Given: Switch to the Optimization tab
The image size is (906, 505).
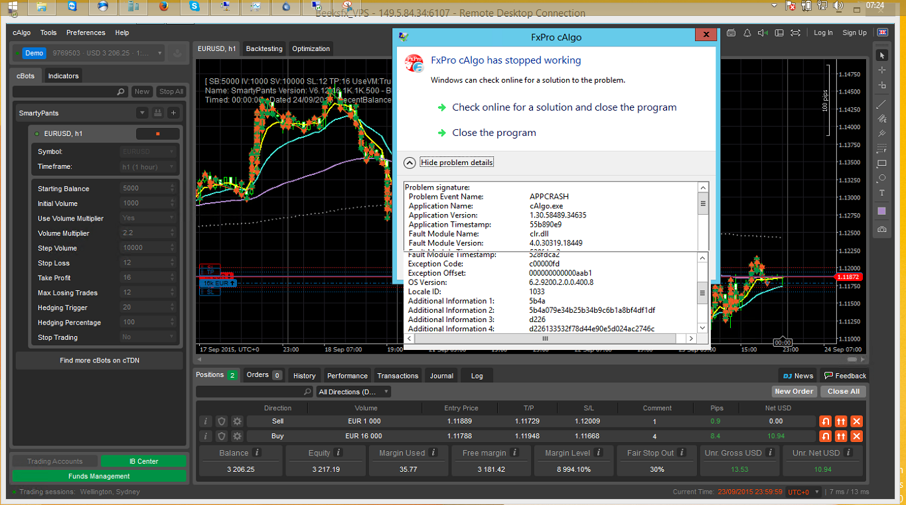Looking at the screenshot, I should [x=311, y=48].
